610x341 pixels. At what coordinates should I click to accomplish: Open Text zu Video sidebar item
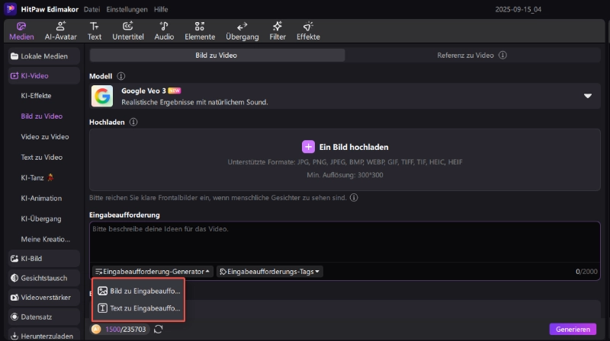point(42,158)
